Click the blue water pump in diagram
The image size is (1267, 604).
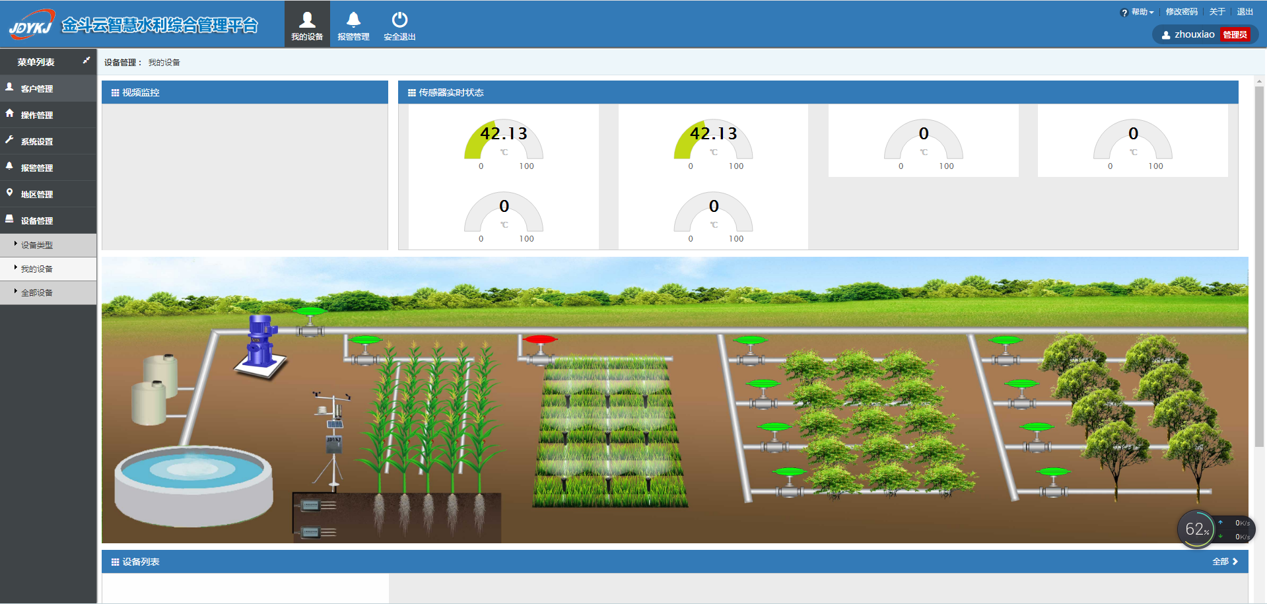[x=261, y=342]
